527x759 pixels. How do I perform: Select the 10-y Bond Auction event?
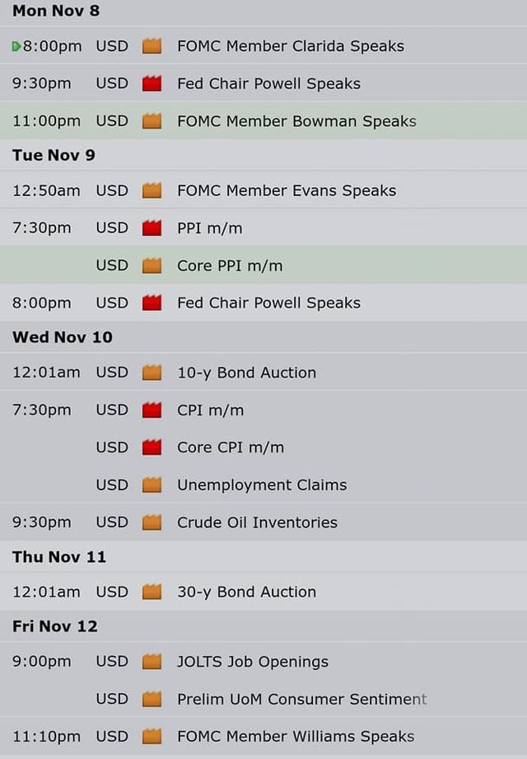[263, 372]
